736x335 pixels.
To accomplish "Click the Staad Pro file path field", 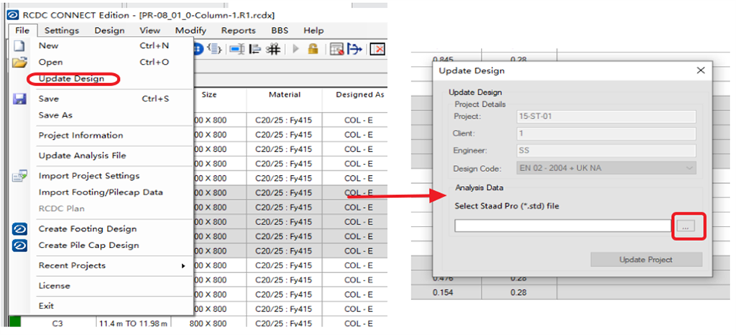I will 563,226.
